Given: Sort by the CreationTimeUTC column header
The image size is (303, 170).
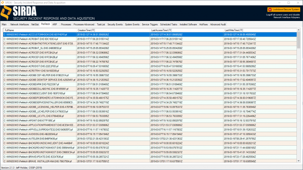Looking at the screenshot, I should tap(113, 30).
